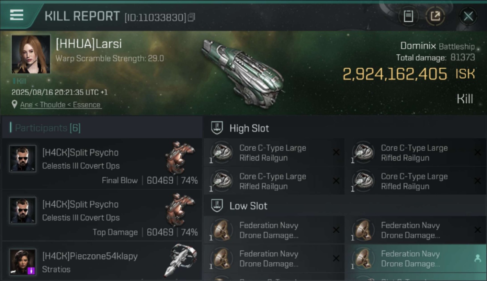View Larsi's character portrait

[31, 54]
